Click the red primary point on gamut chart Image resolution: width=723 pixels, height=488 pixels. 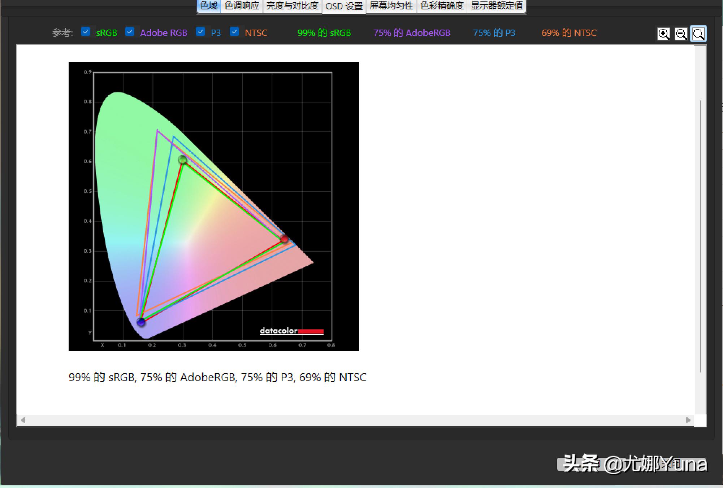tap(284, 239)
